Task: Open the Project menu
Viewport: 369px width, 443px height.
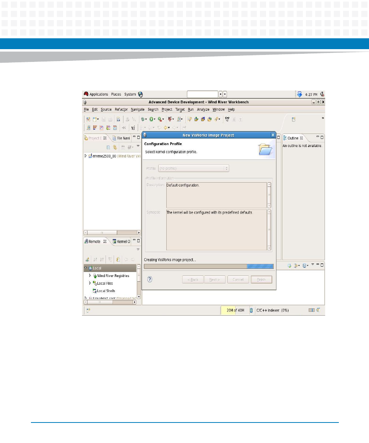Action: coord(167,109)
